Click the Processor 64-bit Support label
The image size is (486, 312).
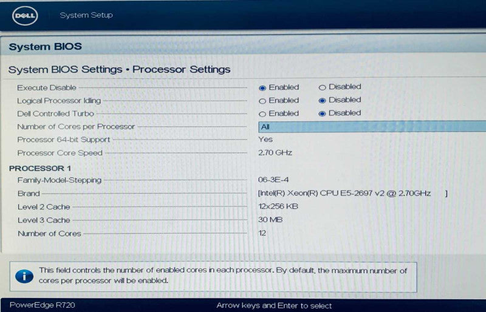64,140
